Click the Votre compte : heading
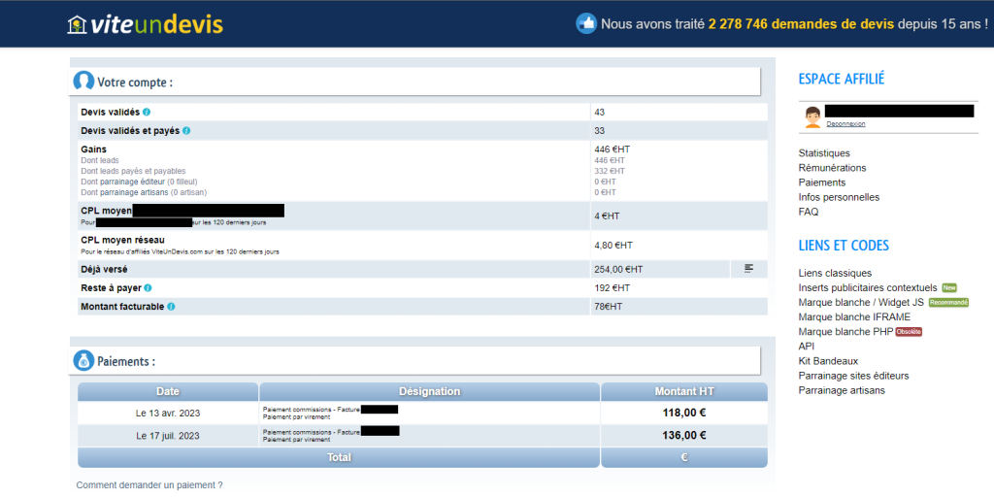 coord(135,83)
